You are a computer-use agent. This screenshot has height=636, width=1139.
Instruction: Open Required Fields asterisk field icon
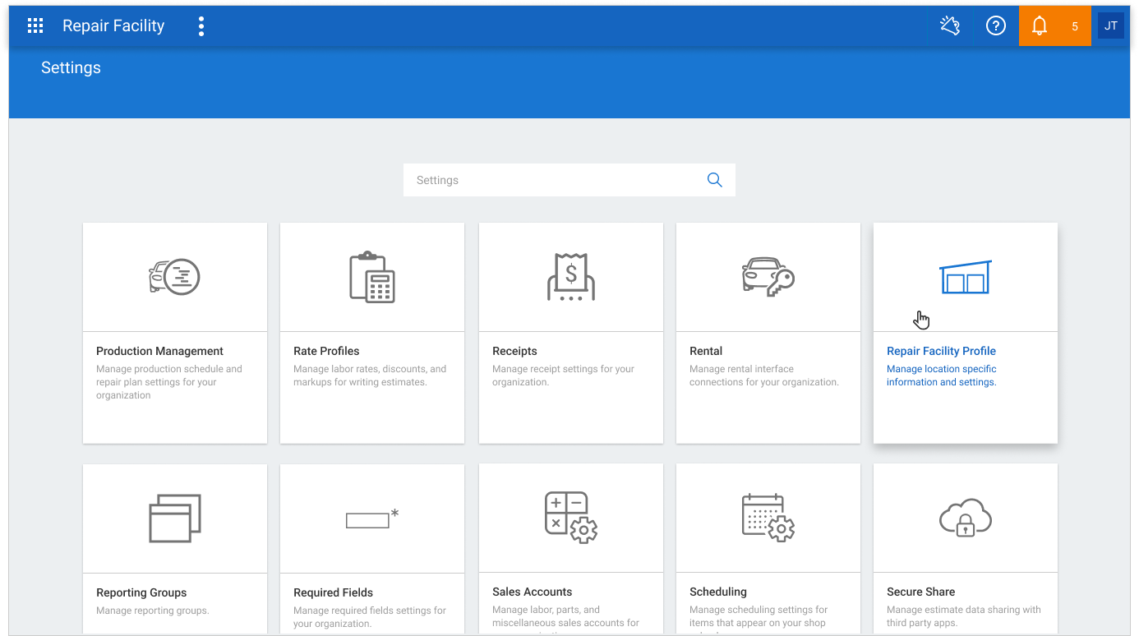(x=372, y=518)
